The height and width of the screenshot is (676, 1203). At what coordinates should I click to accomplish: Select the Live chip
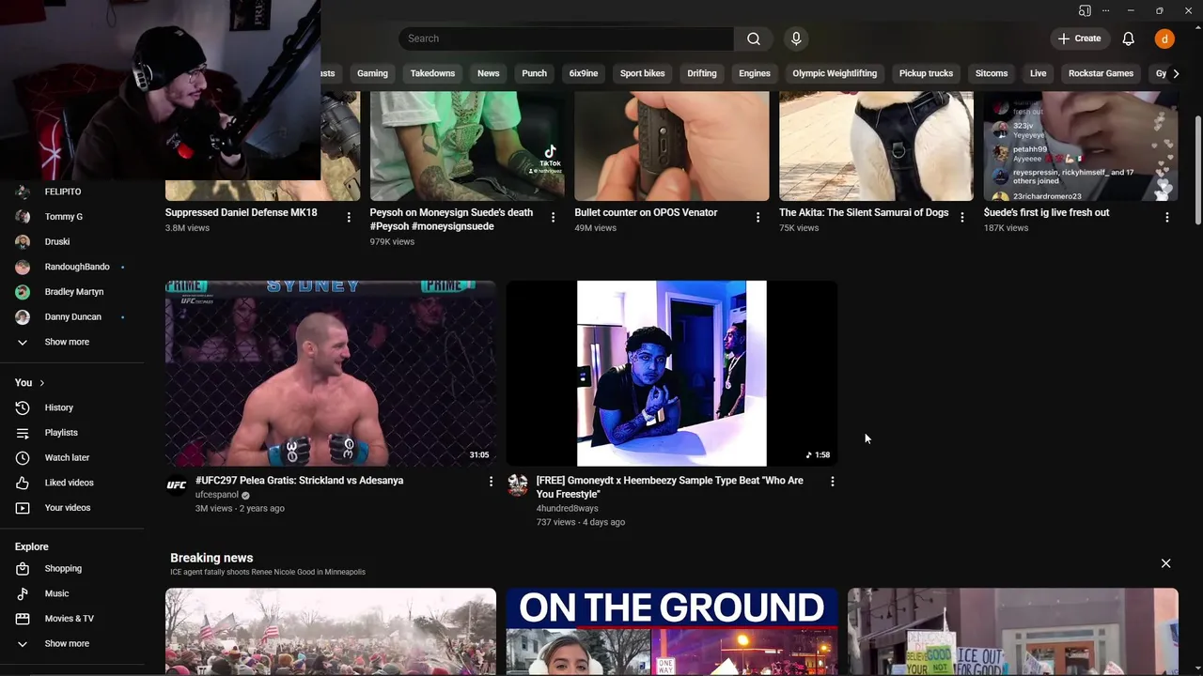click(x=1038, y=73)
